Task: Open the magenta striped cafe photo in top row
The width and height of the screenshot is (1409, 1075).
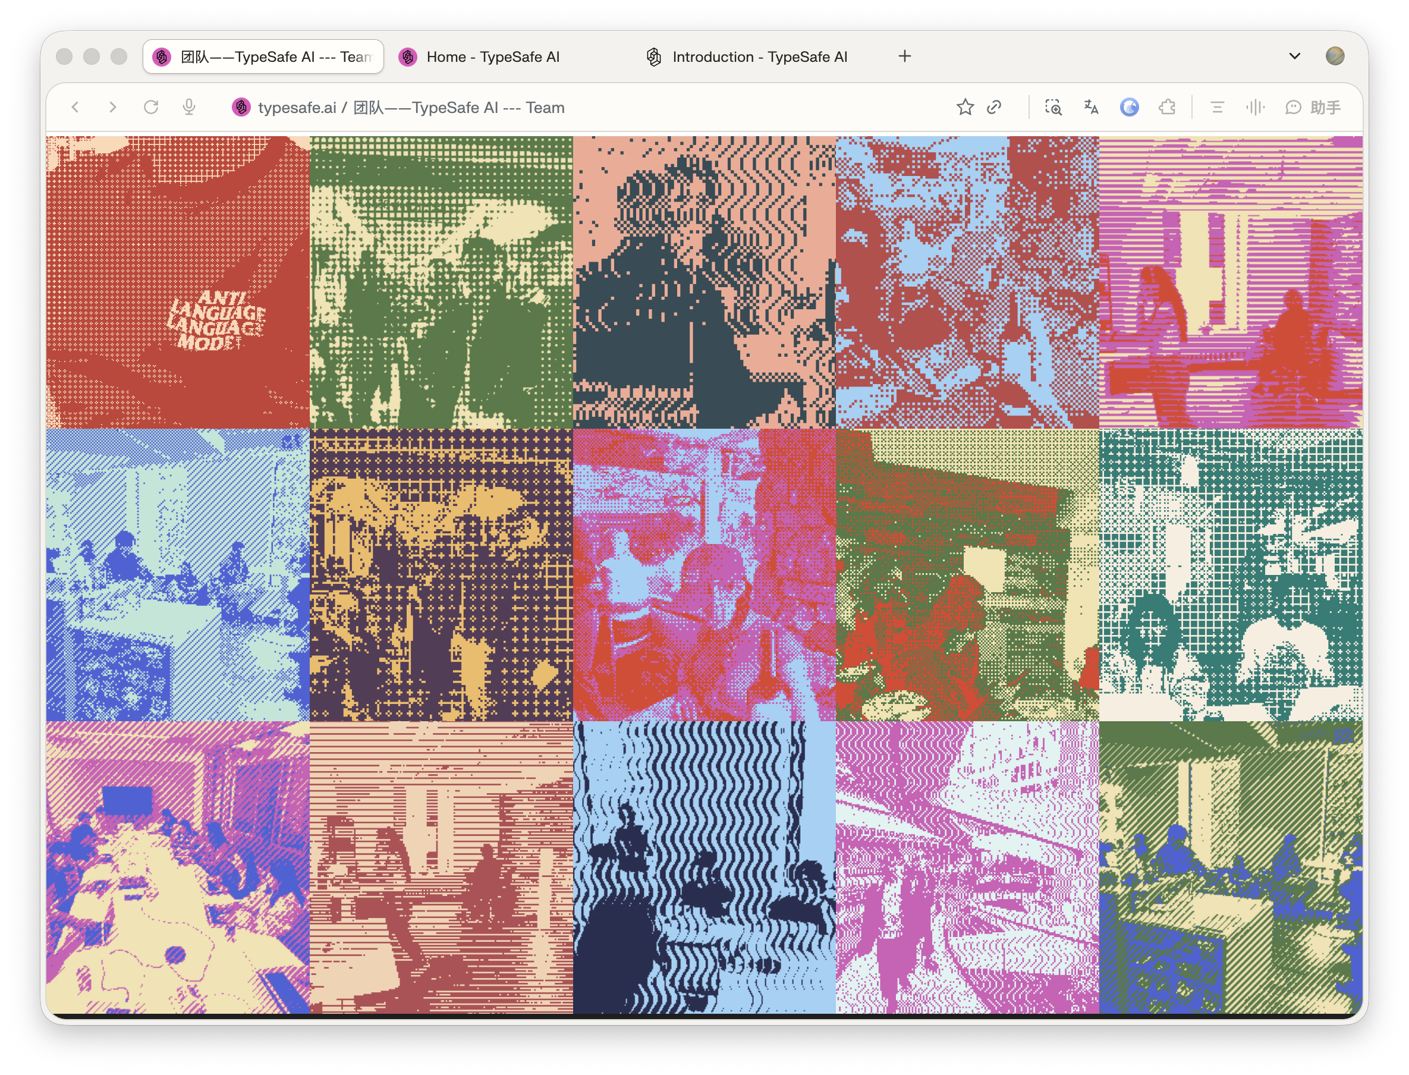Action: (x=1230, y=282)
